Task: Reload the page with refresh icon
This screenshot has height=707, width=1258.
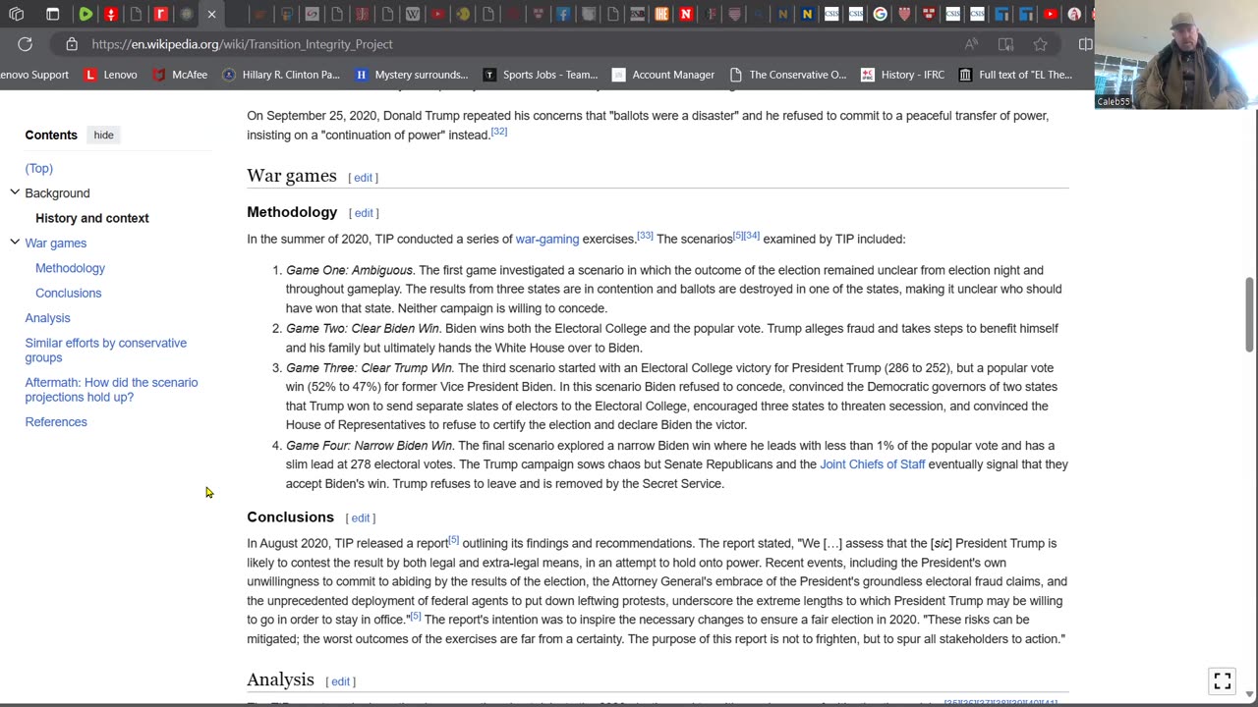Action: [25, 44]
